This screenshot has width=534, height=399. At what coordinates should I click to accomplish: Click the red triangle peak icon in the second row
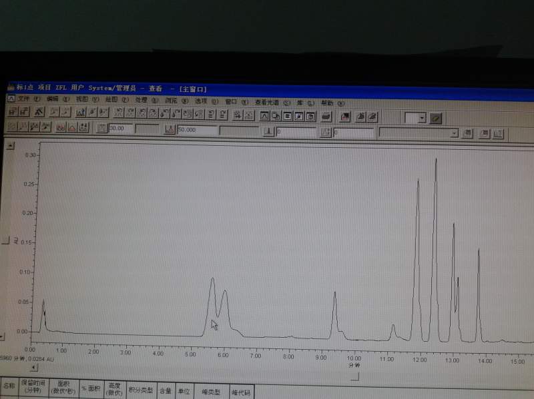72,128
